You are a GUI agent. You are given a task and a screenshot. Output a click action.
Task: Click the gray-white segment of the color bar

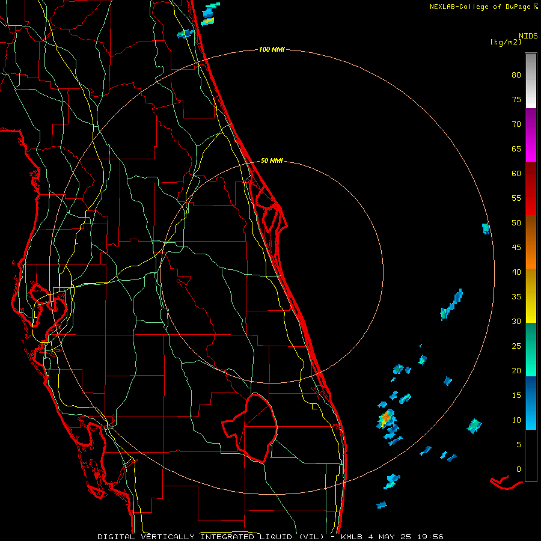click(531, 81)
